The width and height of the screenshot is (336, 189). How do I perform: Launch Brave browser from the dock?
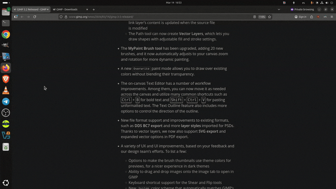point(6,79)
